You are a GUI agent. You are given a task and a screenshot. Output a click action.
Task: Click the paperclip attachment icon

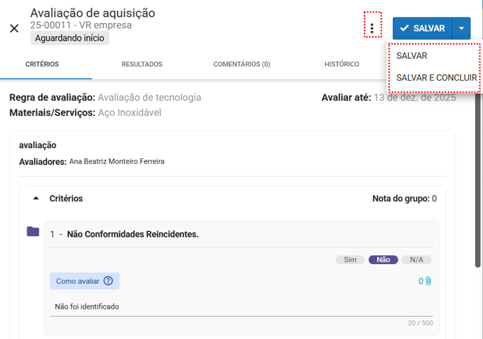428,281
